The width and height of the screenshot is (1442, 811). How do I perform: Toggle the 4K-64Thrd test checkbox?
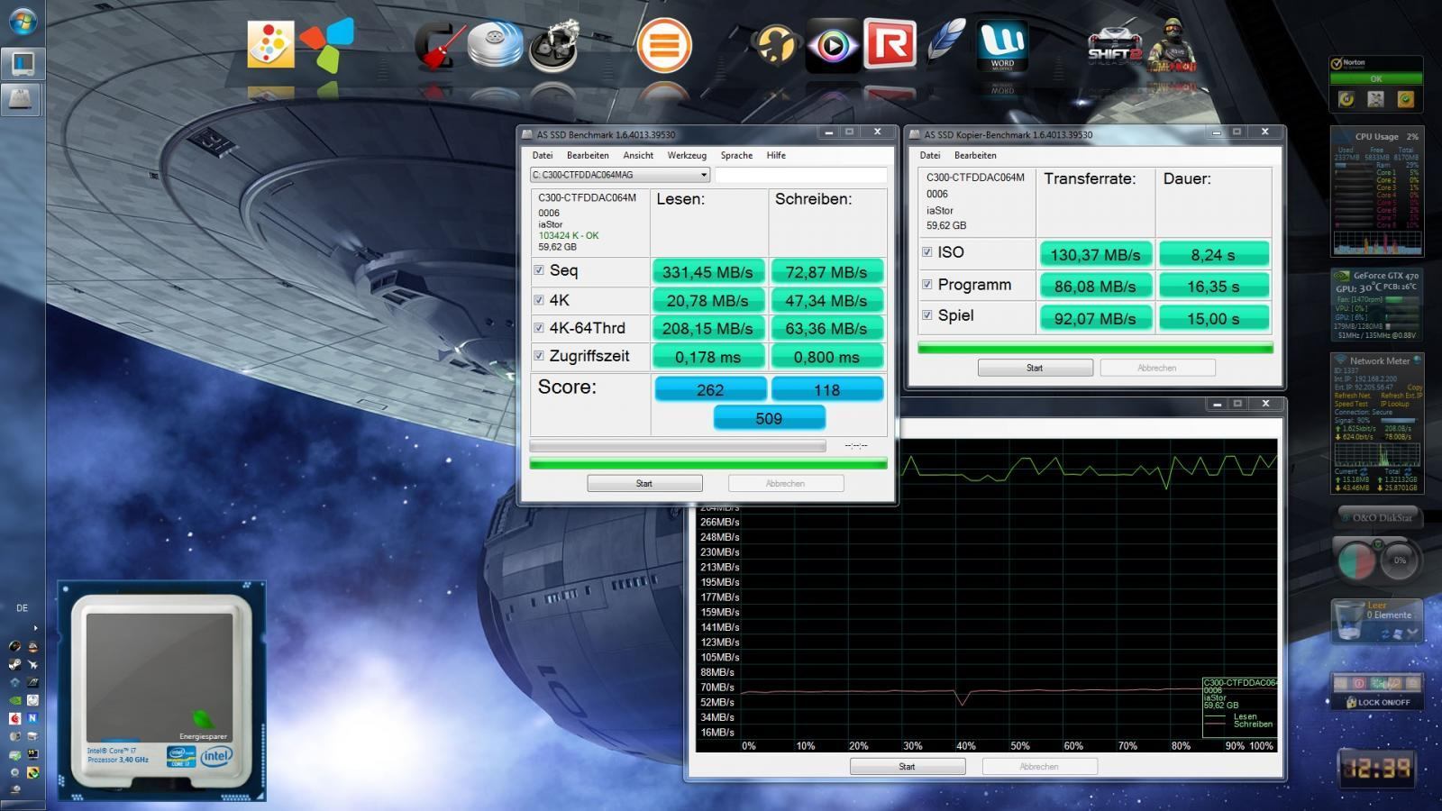[x=539, y=328]
